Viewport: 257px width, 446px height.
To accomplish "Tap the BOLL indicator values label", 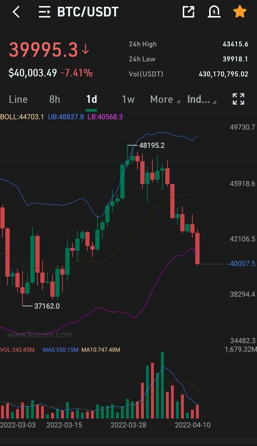I will (x=61, y=117).
